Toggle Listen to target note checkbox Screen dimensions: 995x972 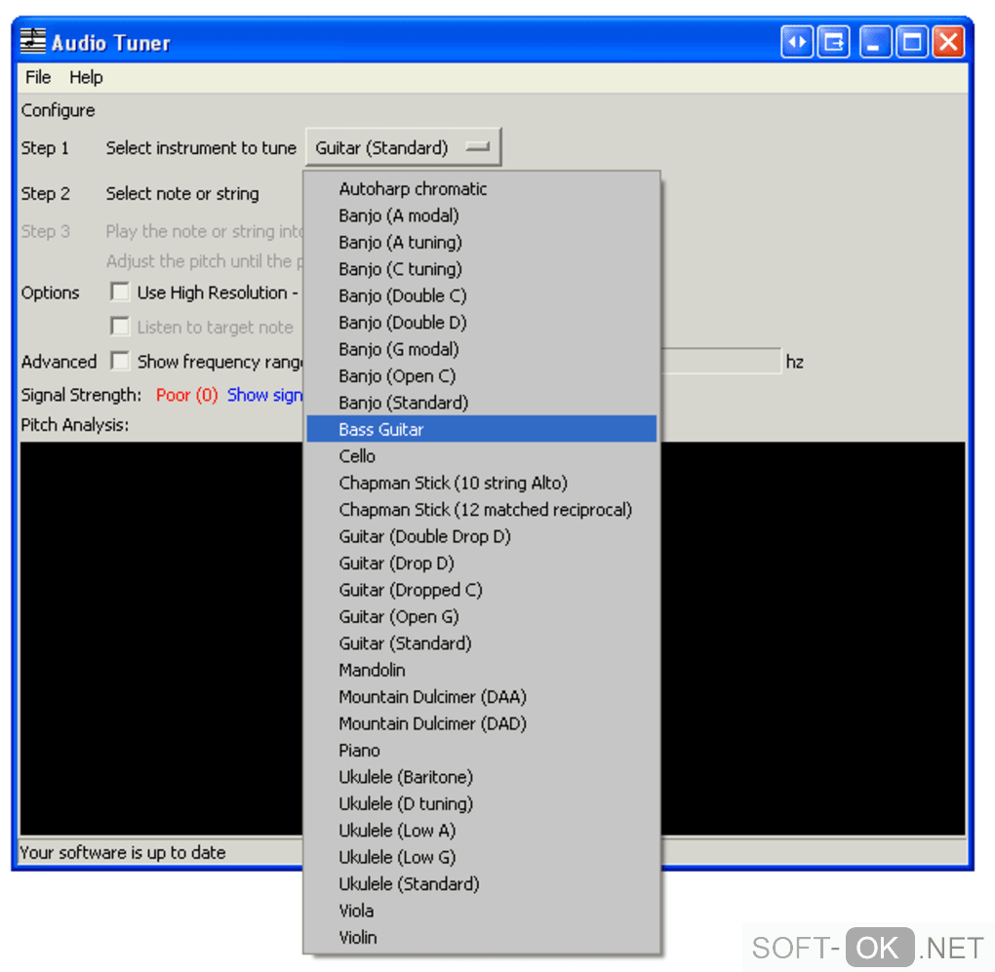(x=119, y=326)
